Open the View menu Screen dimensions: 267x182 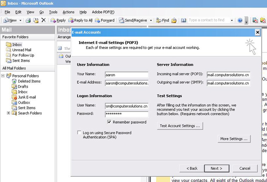(x=30, y=12)
